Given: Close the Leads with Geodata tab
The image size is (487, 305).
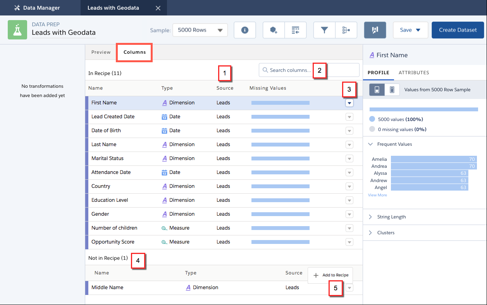Looking at the screenshot, I should (x=158, y=8).
